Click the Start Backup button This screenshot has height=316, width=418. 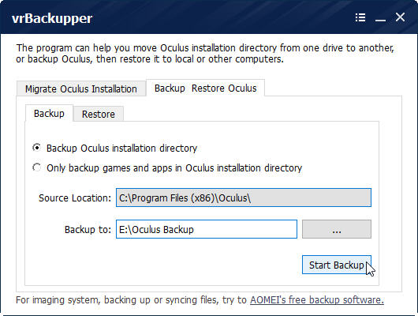coord(337,265)
